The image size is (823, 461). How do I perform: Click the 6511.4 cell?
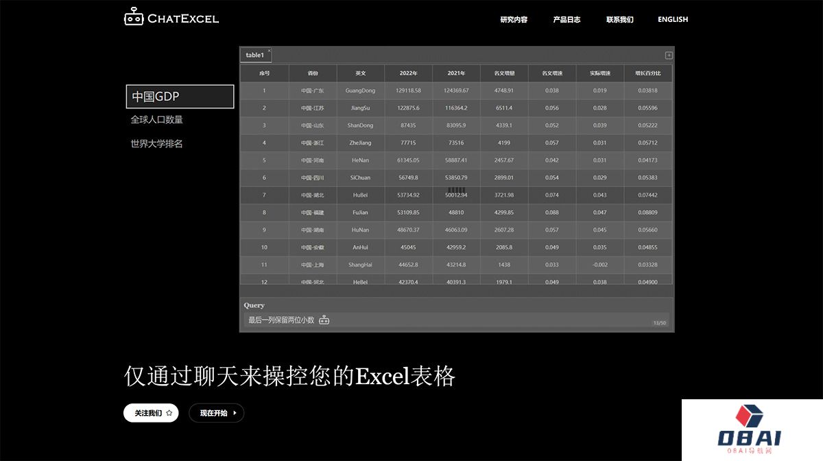pyautogui.click(x=504, y=108)
